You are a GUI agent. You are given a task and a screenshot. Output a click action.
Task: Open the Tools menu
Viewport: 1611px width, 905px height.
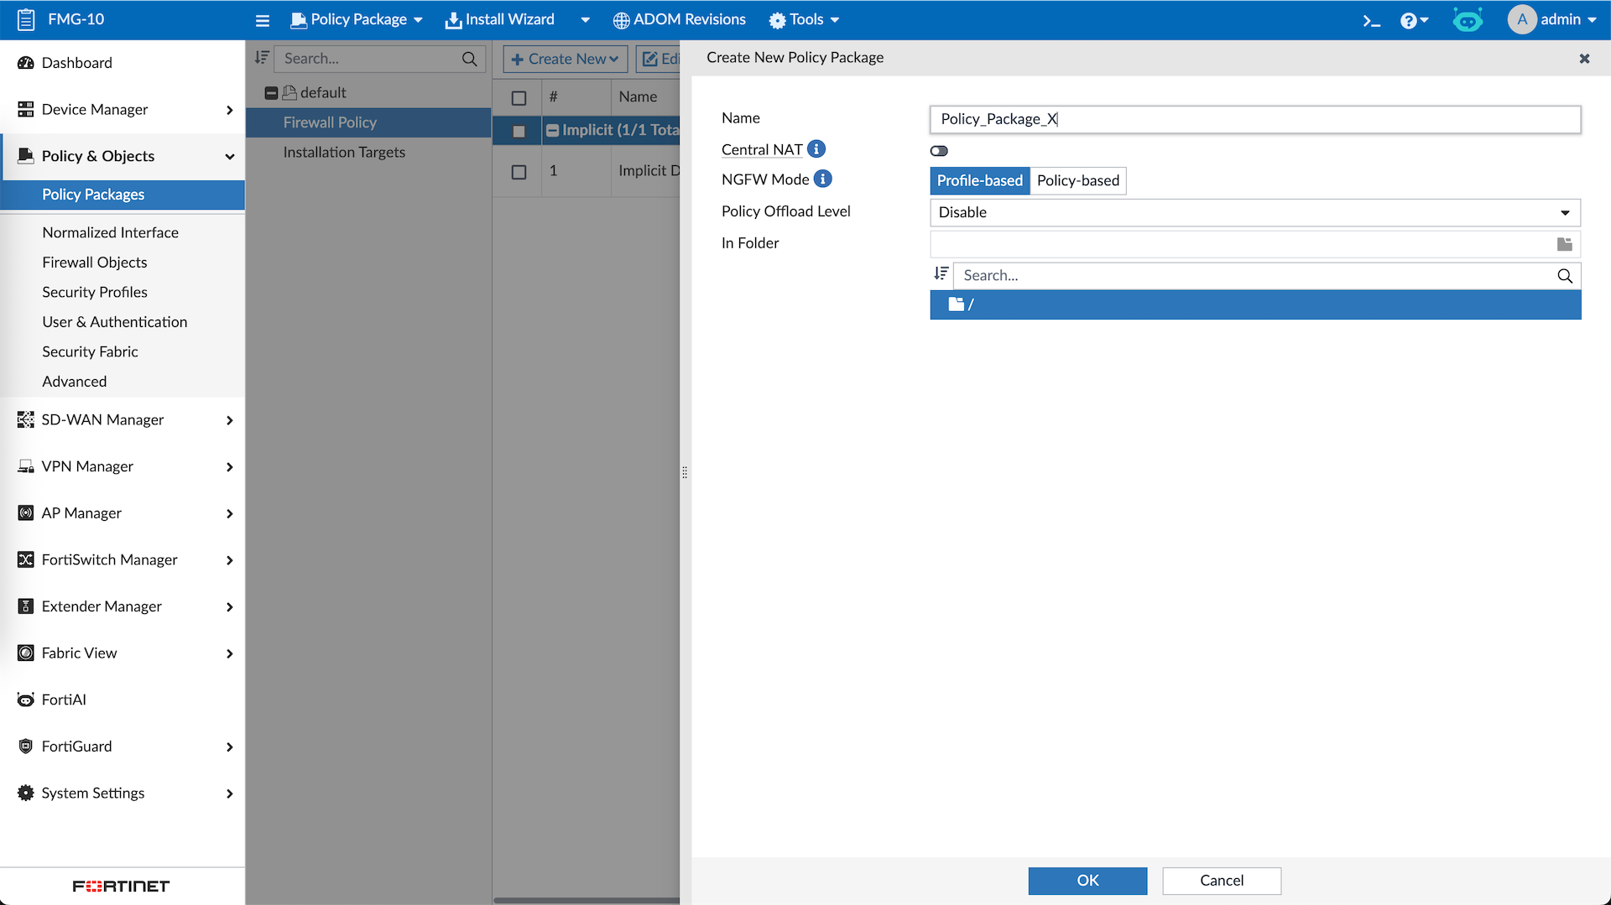click(804, 19)
